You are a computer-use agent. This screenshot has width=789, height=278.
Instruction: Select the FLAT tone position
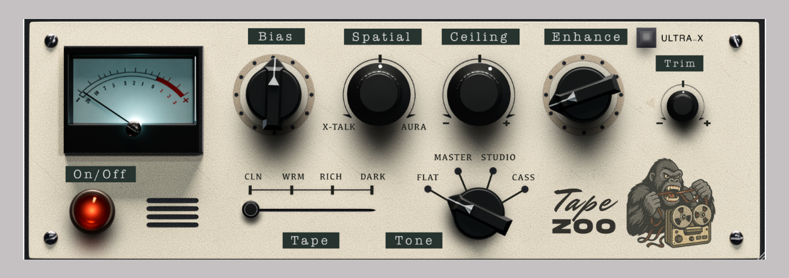pyautogui.click(x=427, y=189)
